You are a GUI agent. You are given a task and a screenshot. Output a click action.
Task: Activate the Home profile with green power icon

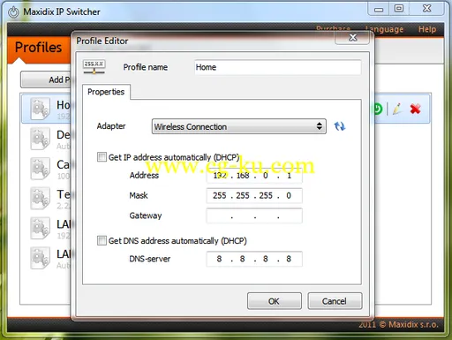coord(378,109)
